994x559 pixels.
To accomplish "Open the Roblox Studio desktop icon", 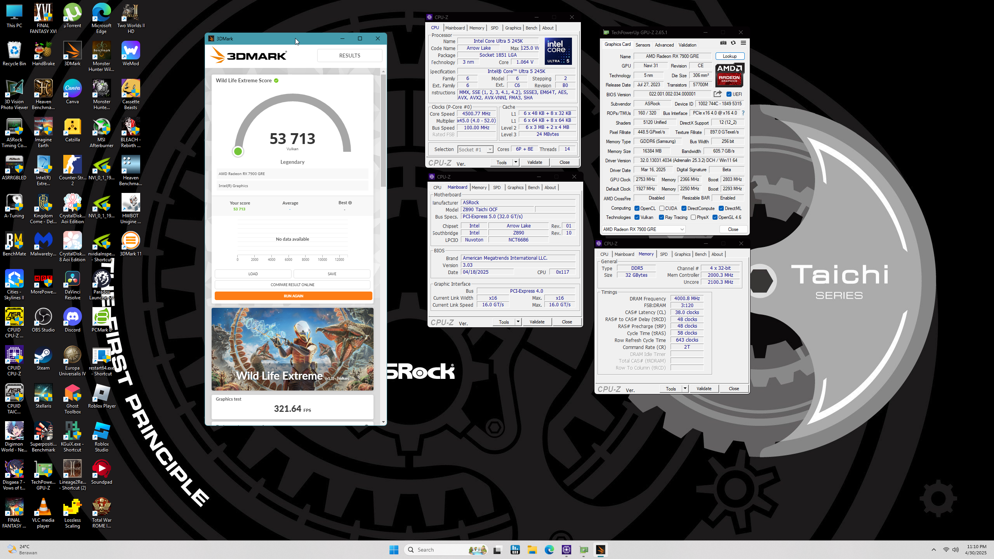I will coord(101,437).
